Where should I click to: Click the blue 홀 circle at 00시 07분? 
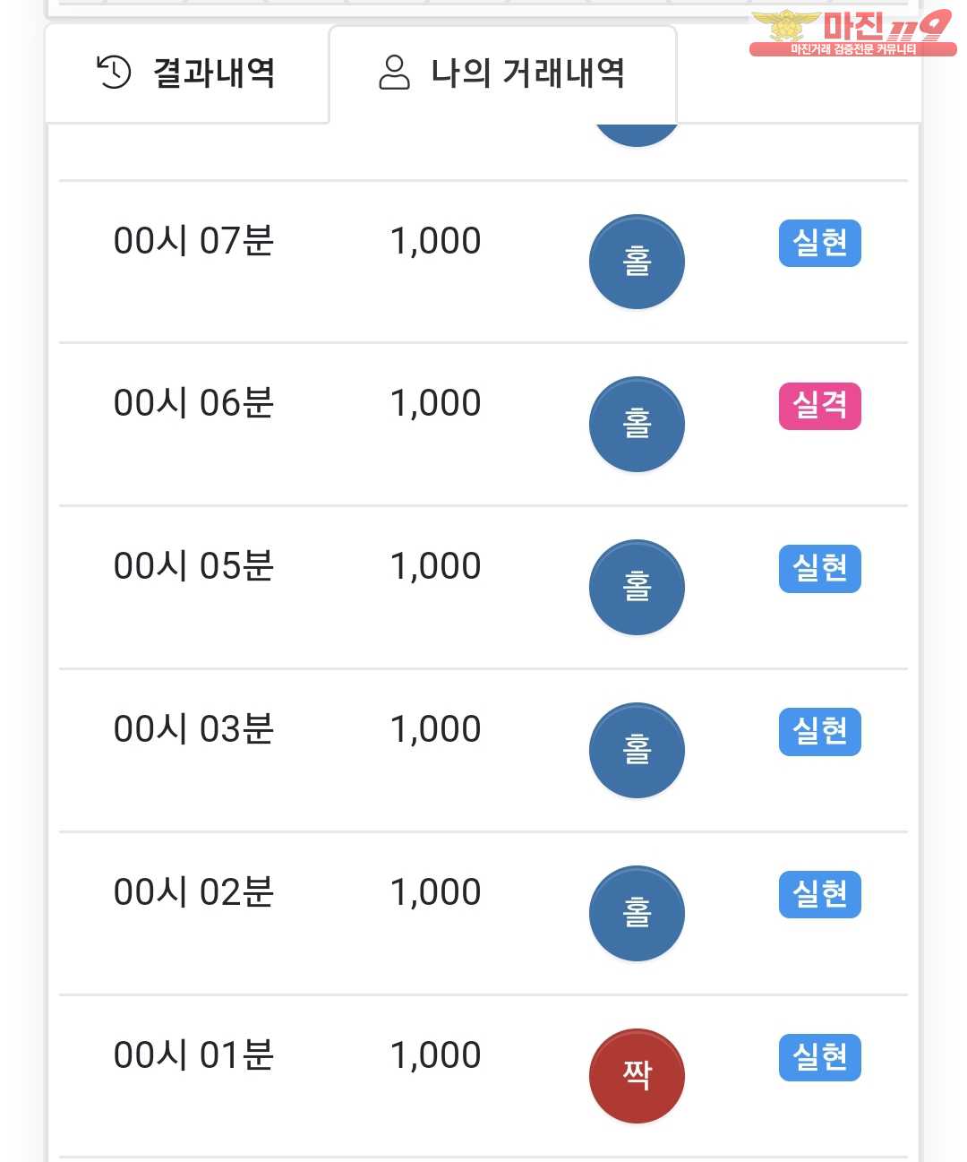pos(637,262)
